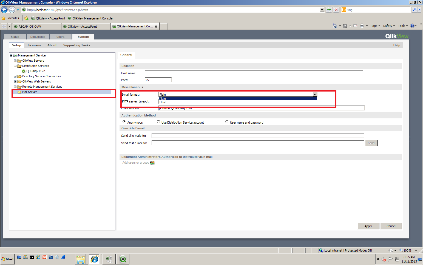
Task: Click the Add to Favorites Bar icon
Action: click(26, 18)
